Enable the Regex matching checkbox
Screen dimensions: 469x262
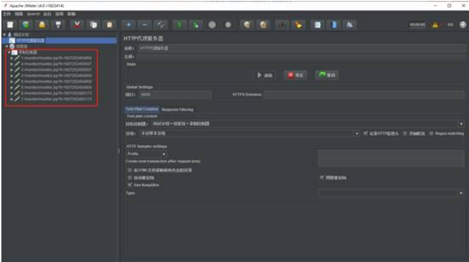tap(431, 134)
